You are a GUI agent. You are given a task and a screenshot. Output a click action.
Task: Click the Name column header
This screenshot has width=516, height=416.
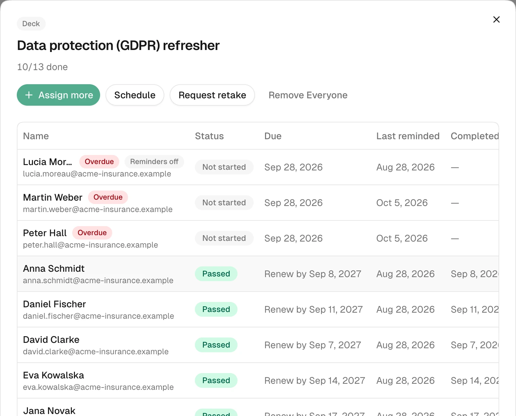click(36, 136)
